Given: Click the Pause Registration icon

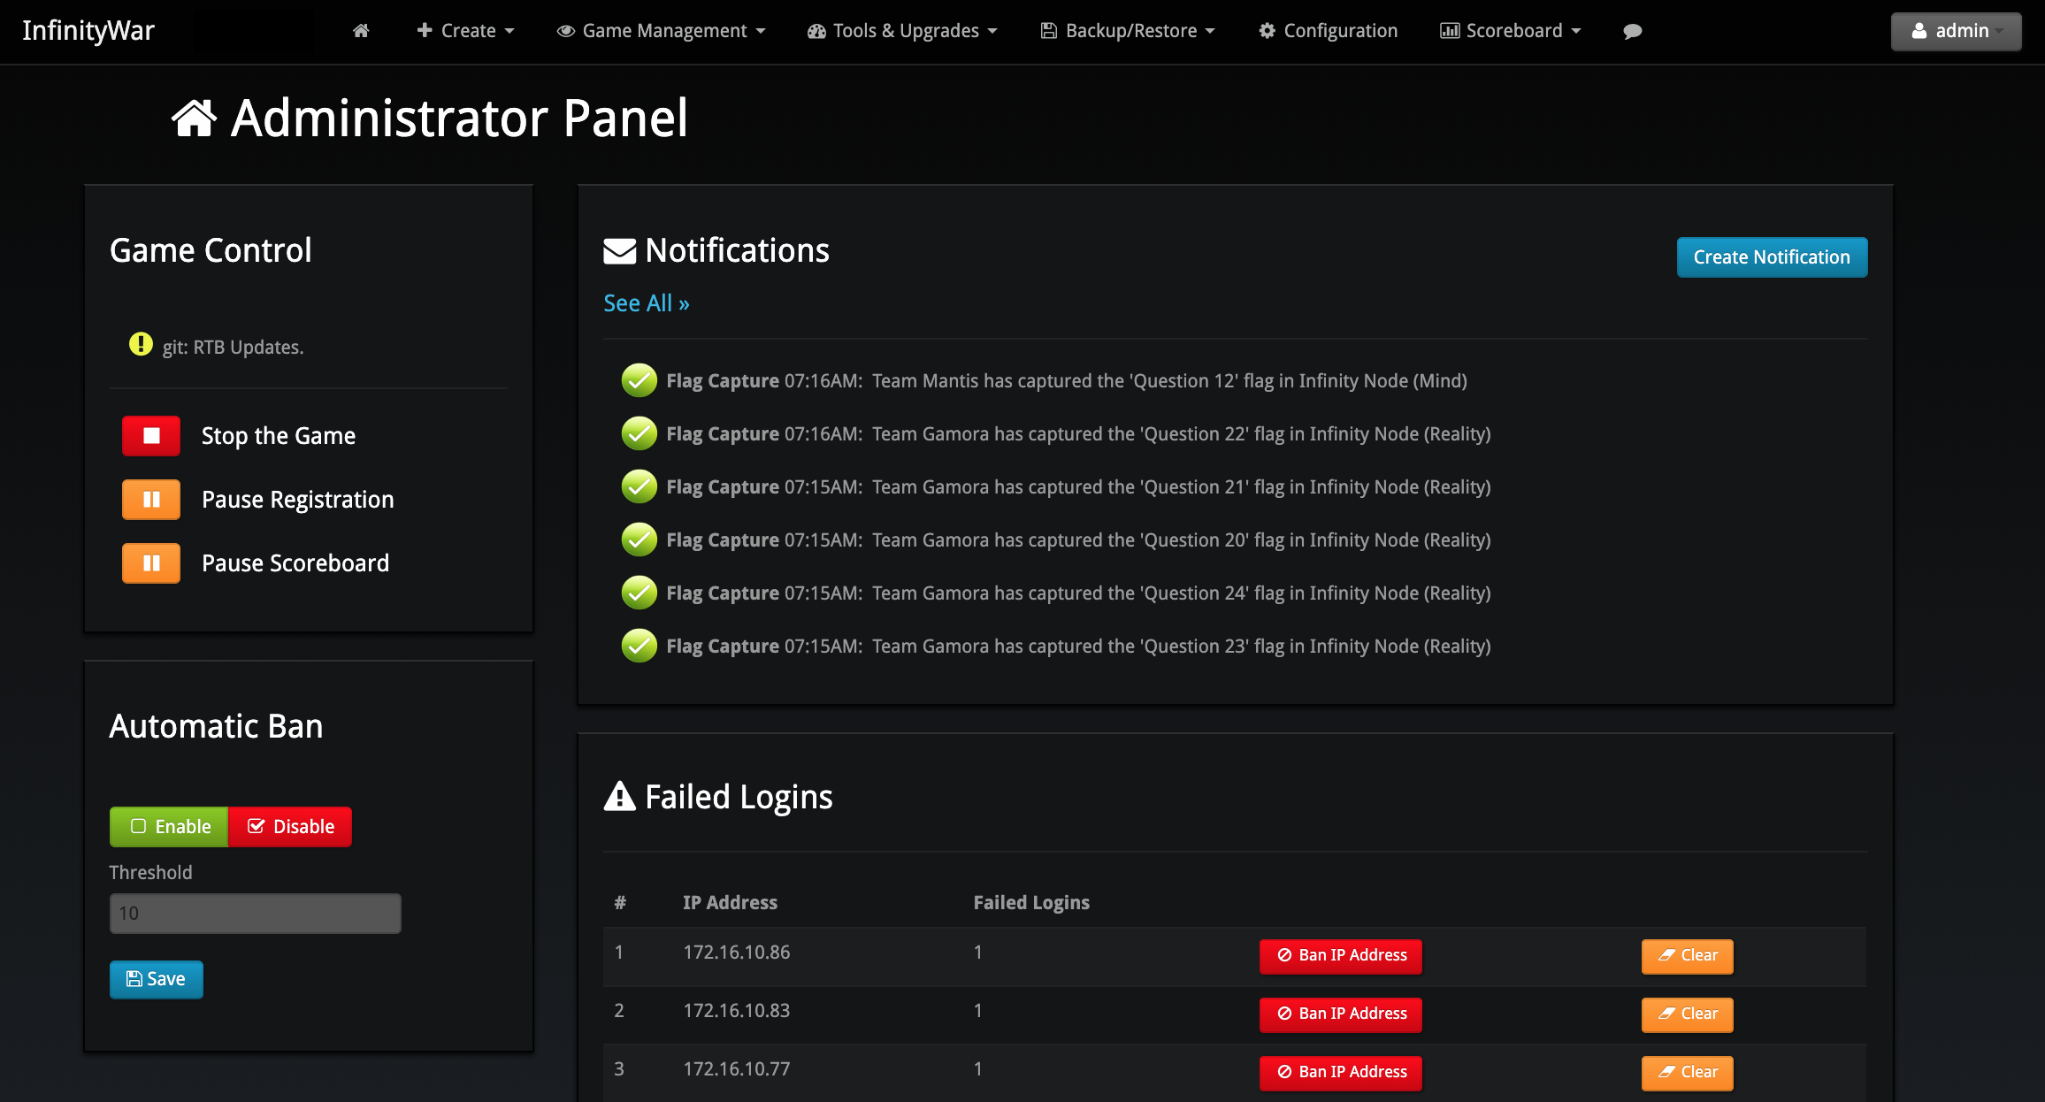Looking at the screenshot, I should pos(150,499).
